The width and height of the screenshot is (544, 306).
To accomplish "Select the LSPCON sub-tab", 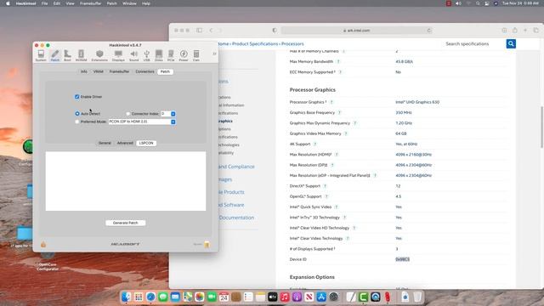I will pos(146,143).
